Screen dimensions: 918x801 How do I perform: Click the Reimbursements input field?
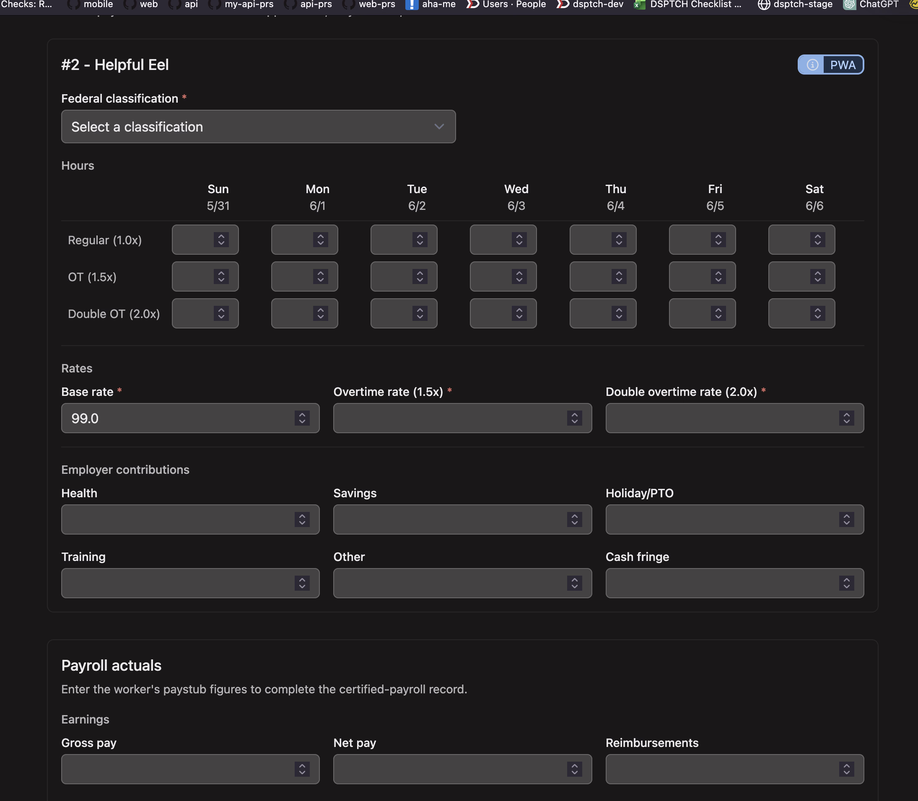(735, 769)
